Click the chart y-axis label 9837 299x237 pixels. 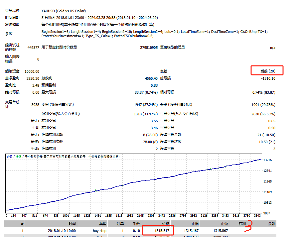267,213
